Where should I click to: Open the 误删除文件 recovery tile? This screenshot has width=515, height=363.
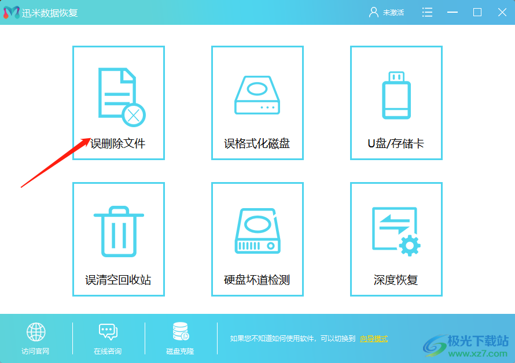coord(119,103)
